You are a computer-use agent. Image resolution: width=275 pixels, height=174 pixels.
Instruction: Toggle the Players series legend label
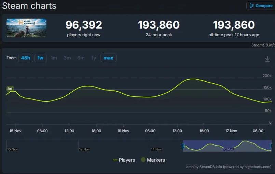pos(127,160)
